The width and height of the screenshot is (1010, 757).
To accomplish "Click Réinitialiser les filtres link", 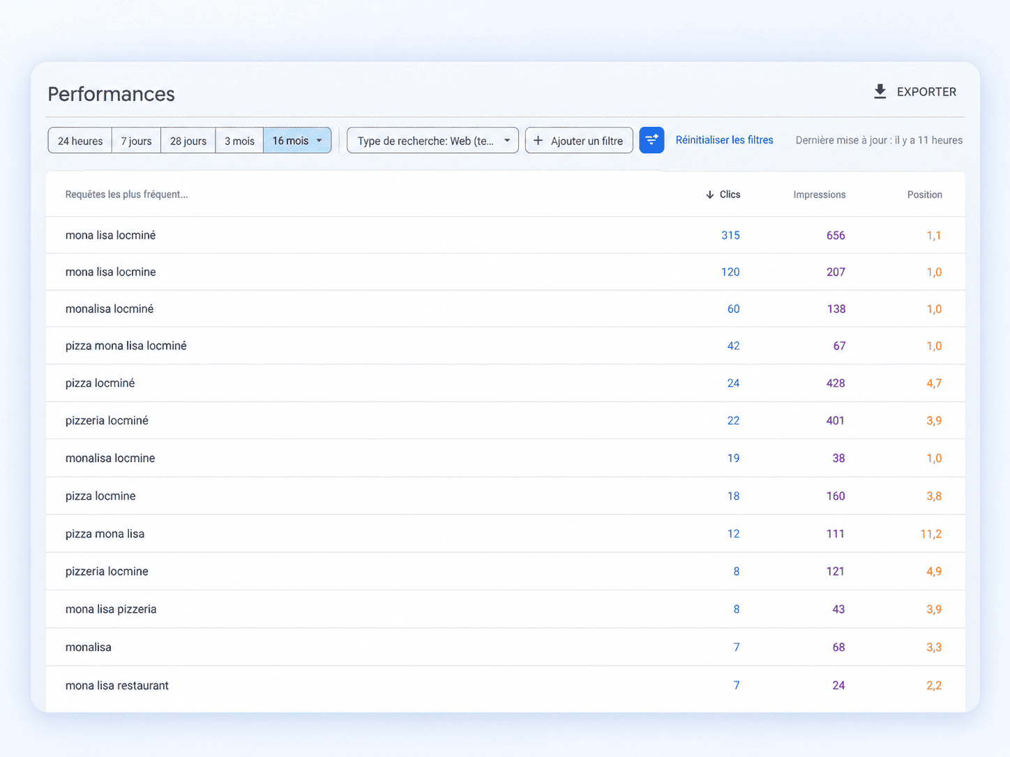I will (724, 140).
